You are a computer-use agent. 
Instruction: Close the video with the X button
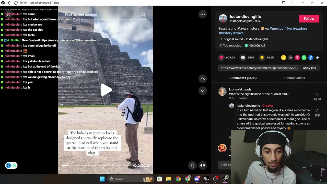pyautogui.click(x=8, y=14)
